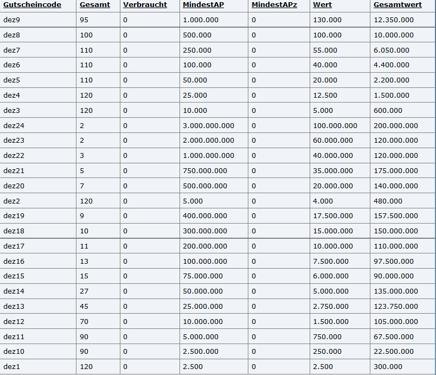Sort by the Verbraucht column header
Screen dimensions: 436x375
(145, 5)
